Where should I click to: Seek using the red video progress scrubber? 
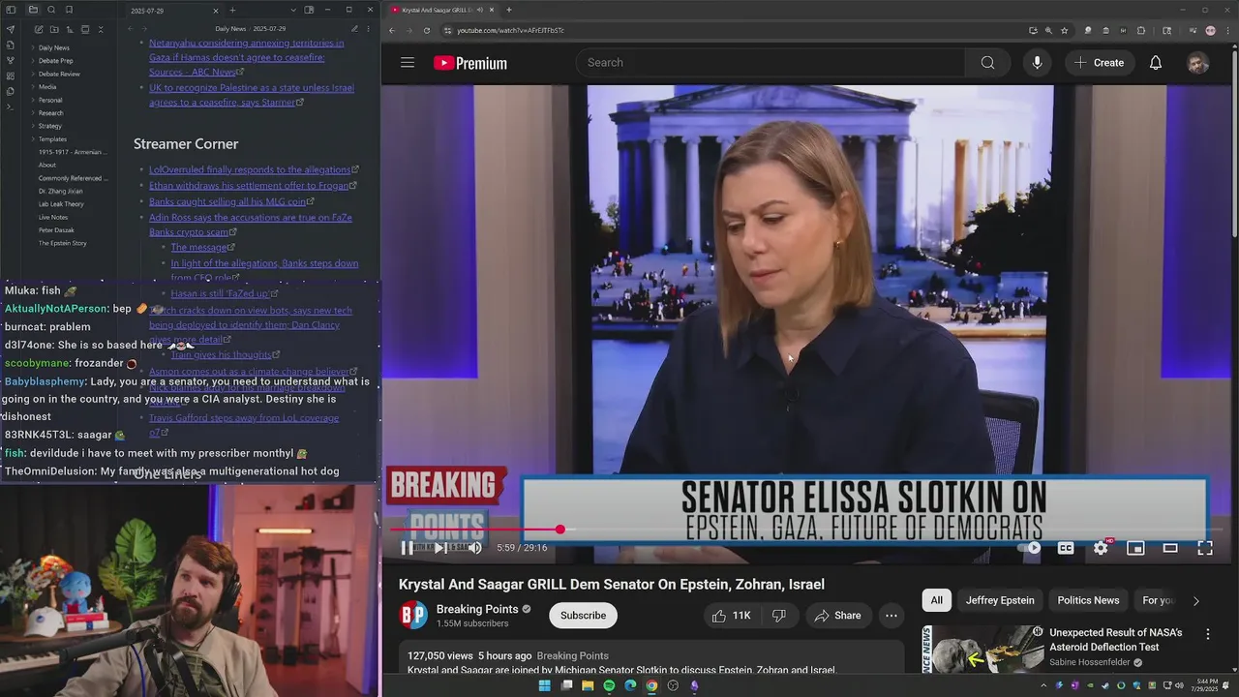click(x=559, y=530)
